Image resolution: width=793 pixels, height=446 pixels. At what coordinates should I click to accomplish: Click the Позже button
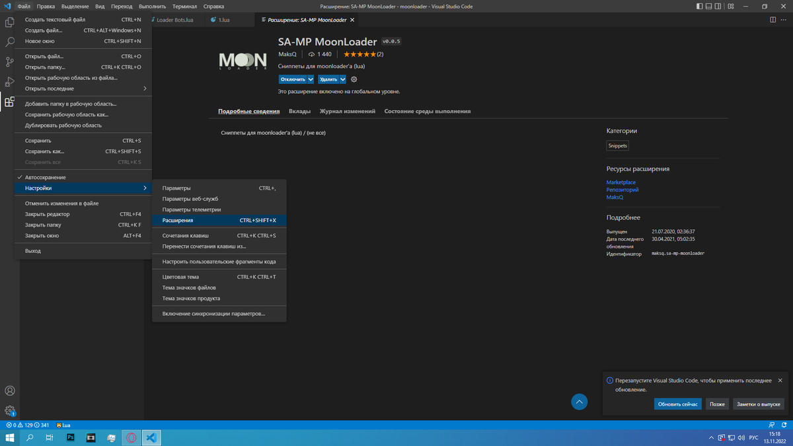point(717,404)
